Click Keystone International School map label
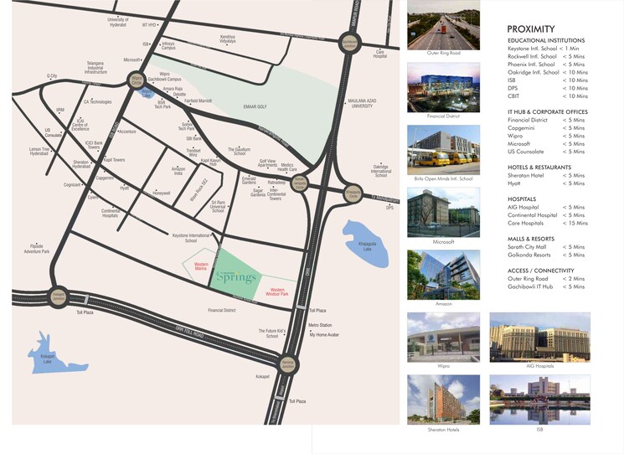The height and width of the screenshot is (454, 624). coord(191,238)
